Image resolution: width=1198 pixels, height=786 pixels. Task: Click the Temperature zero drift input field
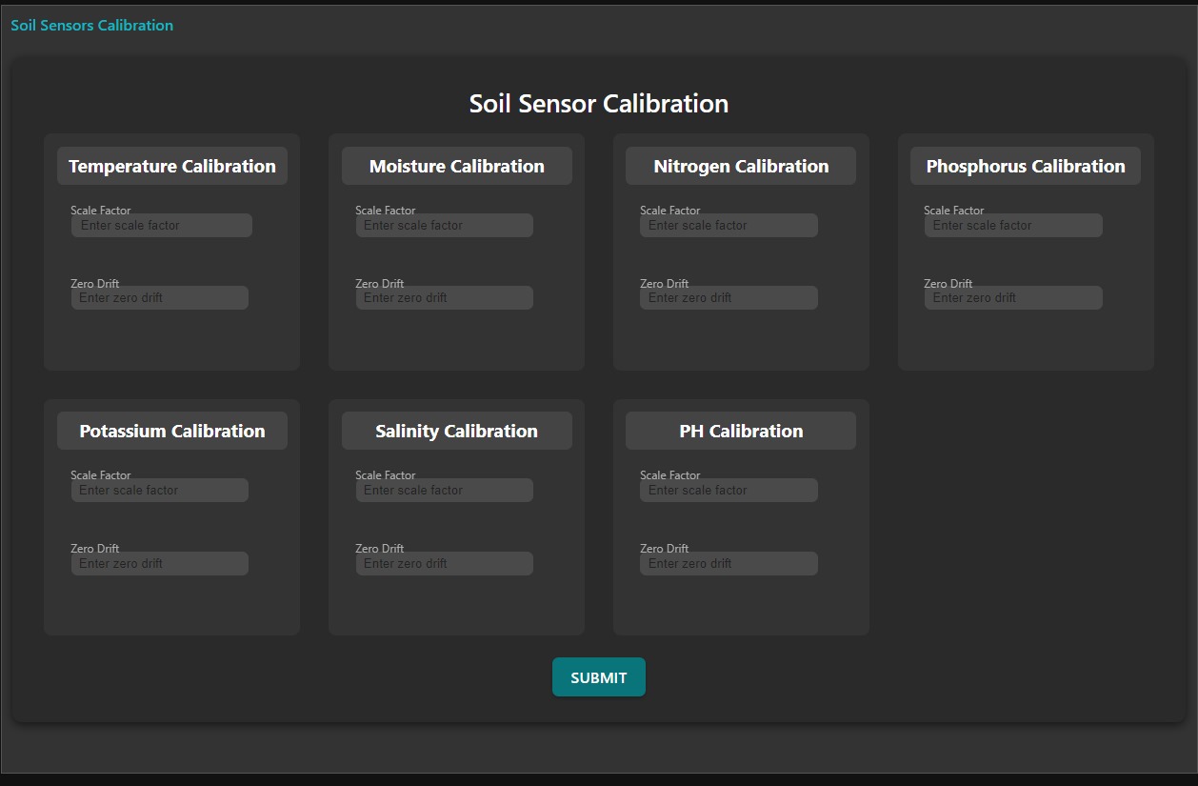click(158, 297)
